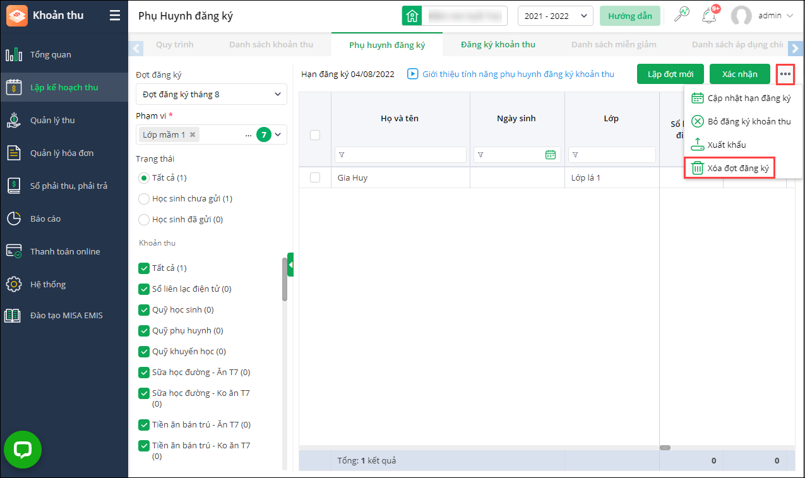Screen dimensions: 805x478
Task: Click the admin avatar picture
Action: [x=741, y=16]
